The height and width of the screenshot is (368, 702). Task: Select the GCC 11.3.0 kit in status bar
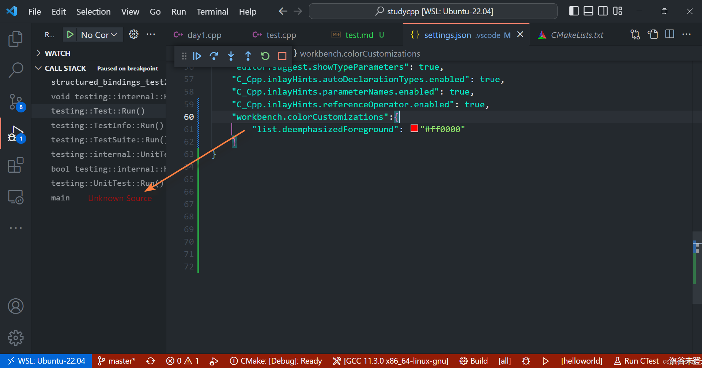click(390, 361)
